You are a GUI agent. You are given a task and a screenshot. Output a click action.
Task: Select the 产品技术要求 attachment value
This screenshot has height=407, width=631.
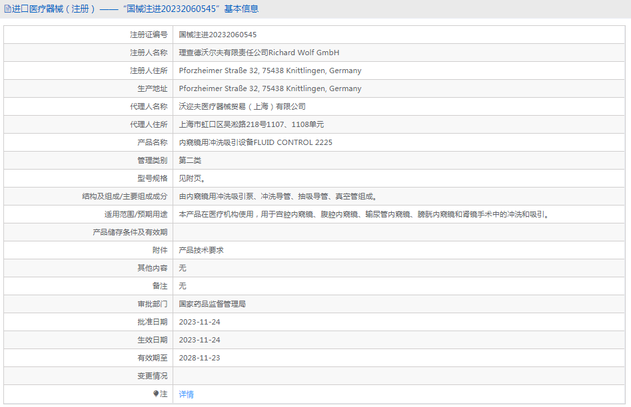point(201,250)
